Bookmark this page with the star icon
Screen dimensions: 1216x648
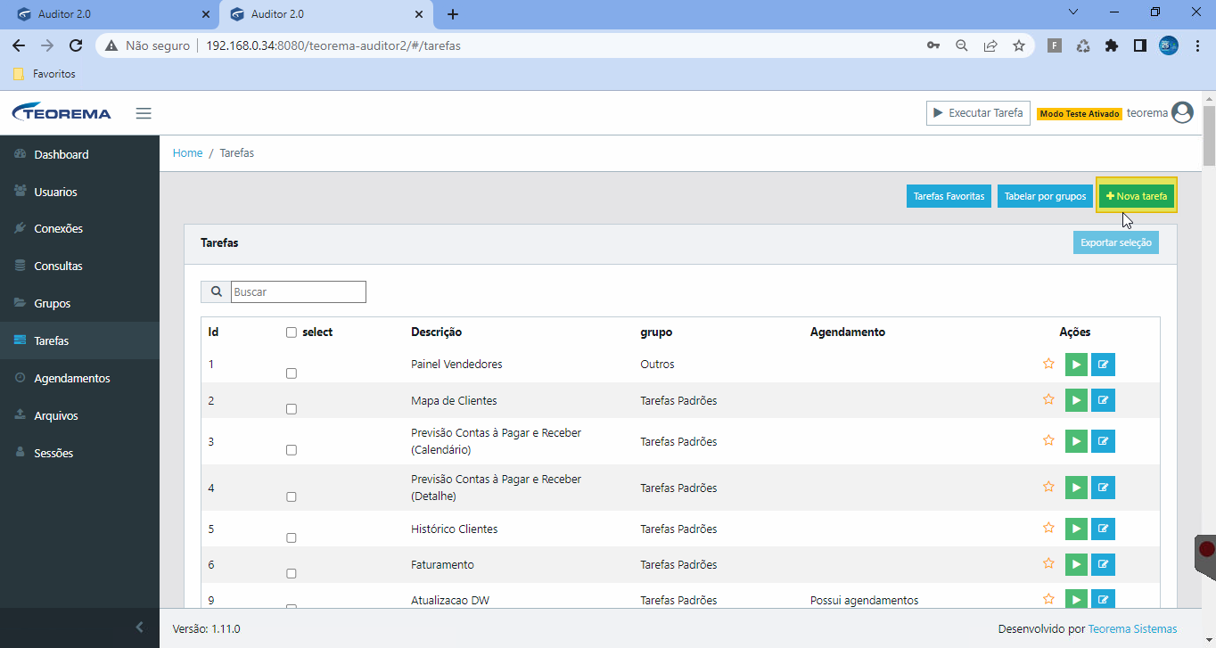tap(1019, 45)
